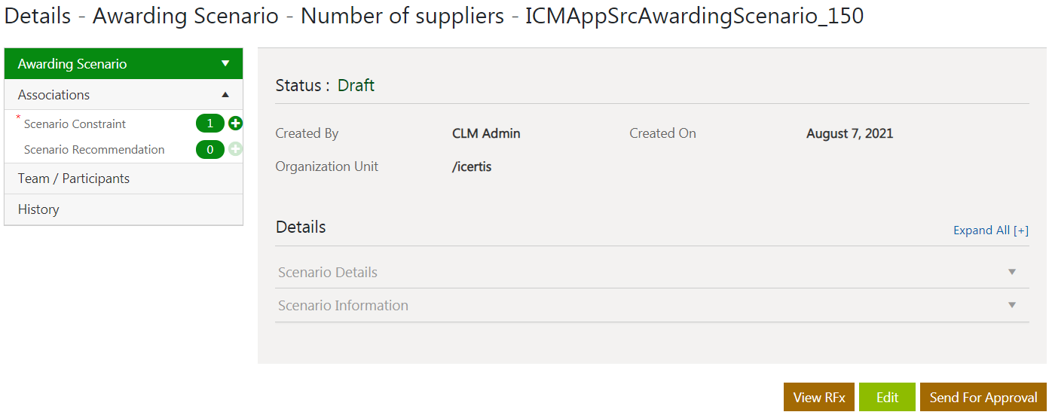The height and width of the screenshot is (415, 1052).
Task: Click the Expand All [+] link
Action: (x=990, y=230)
